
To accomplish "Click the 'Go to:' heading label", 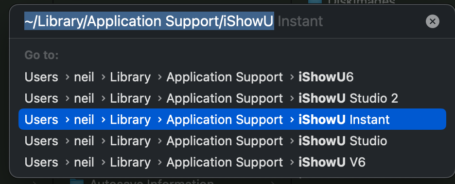I will tap(41, 55).
